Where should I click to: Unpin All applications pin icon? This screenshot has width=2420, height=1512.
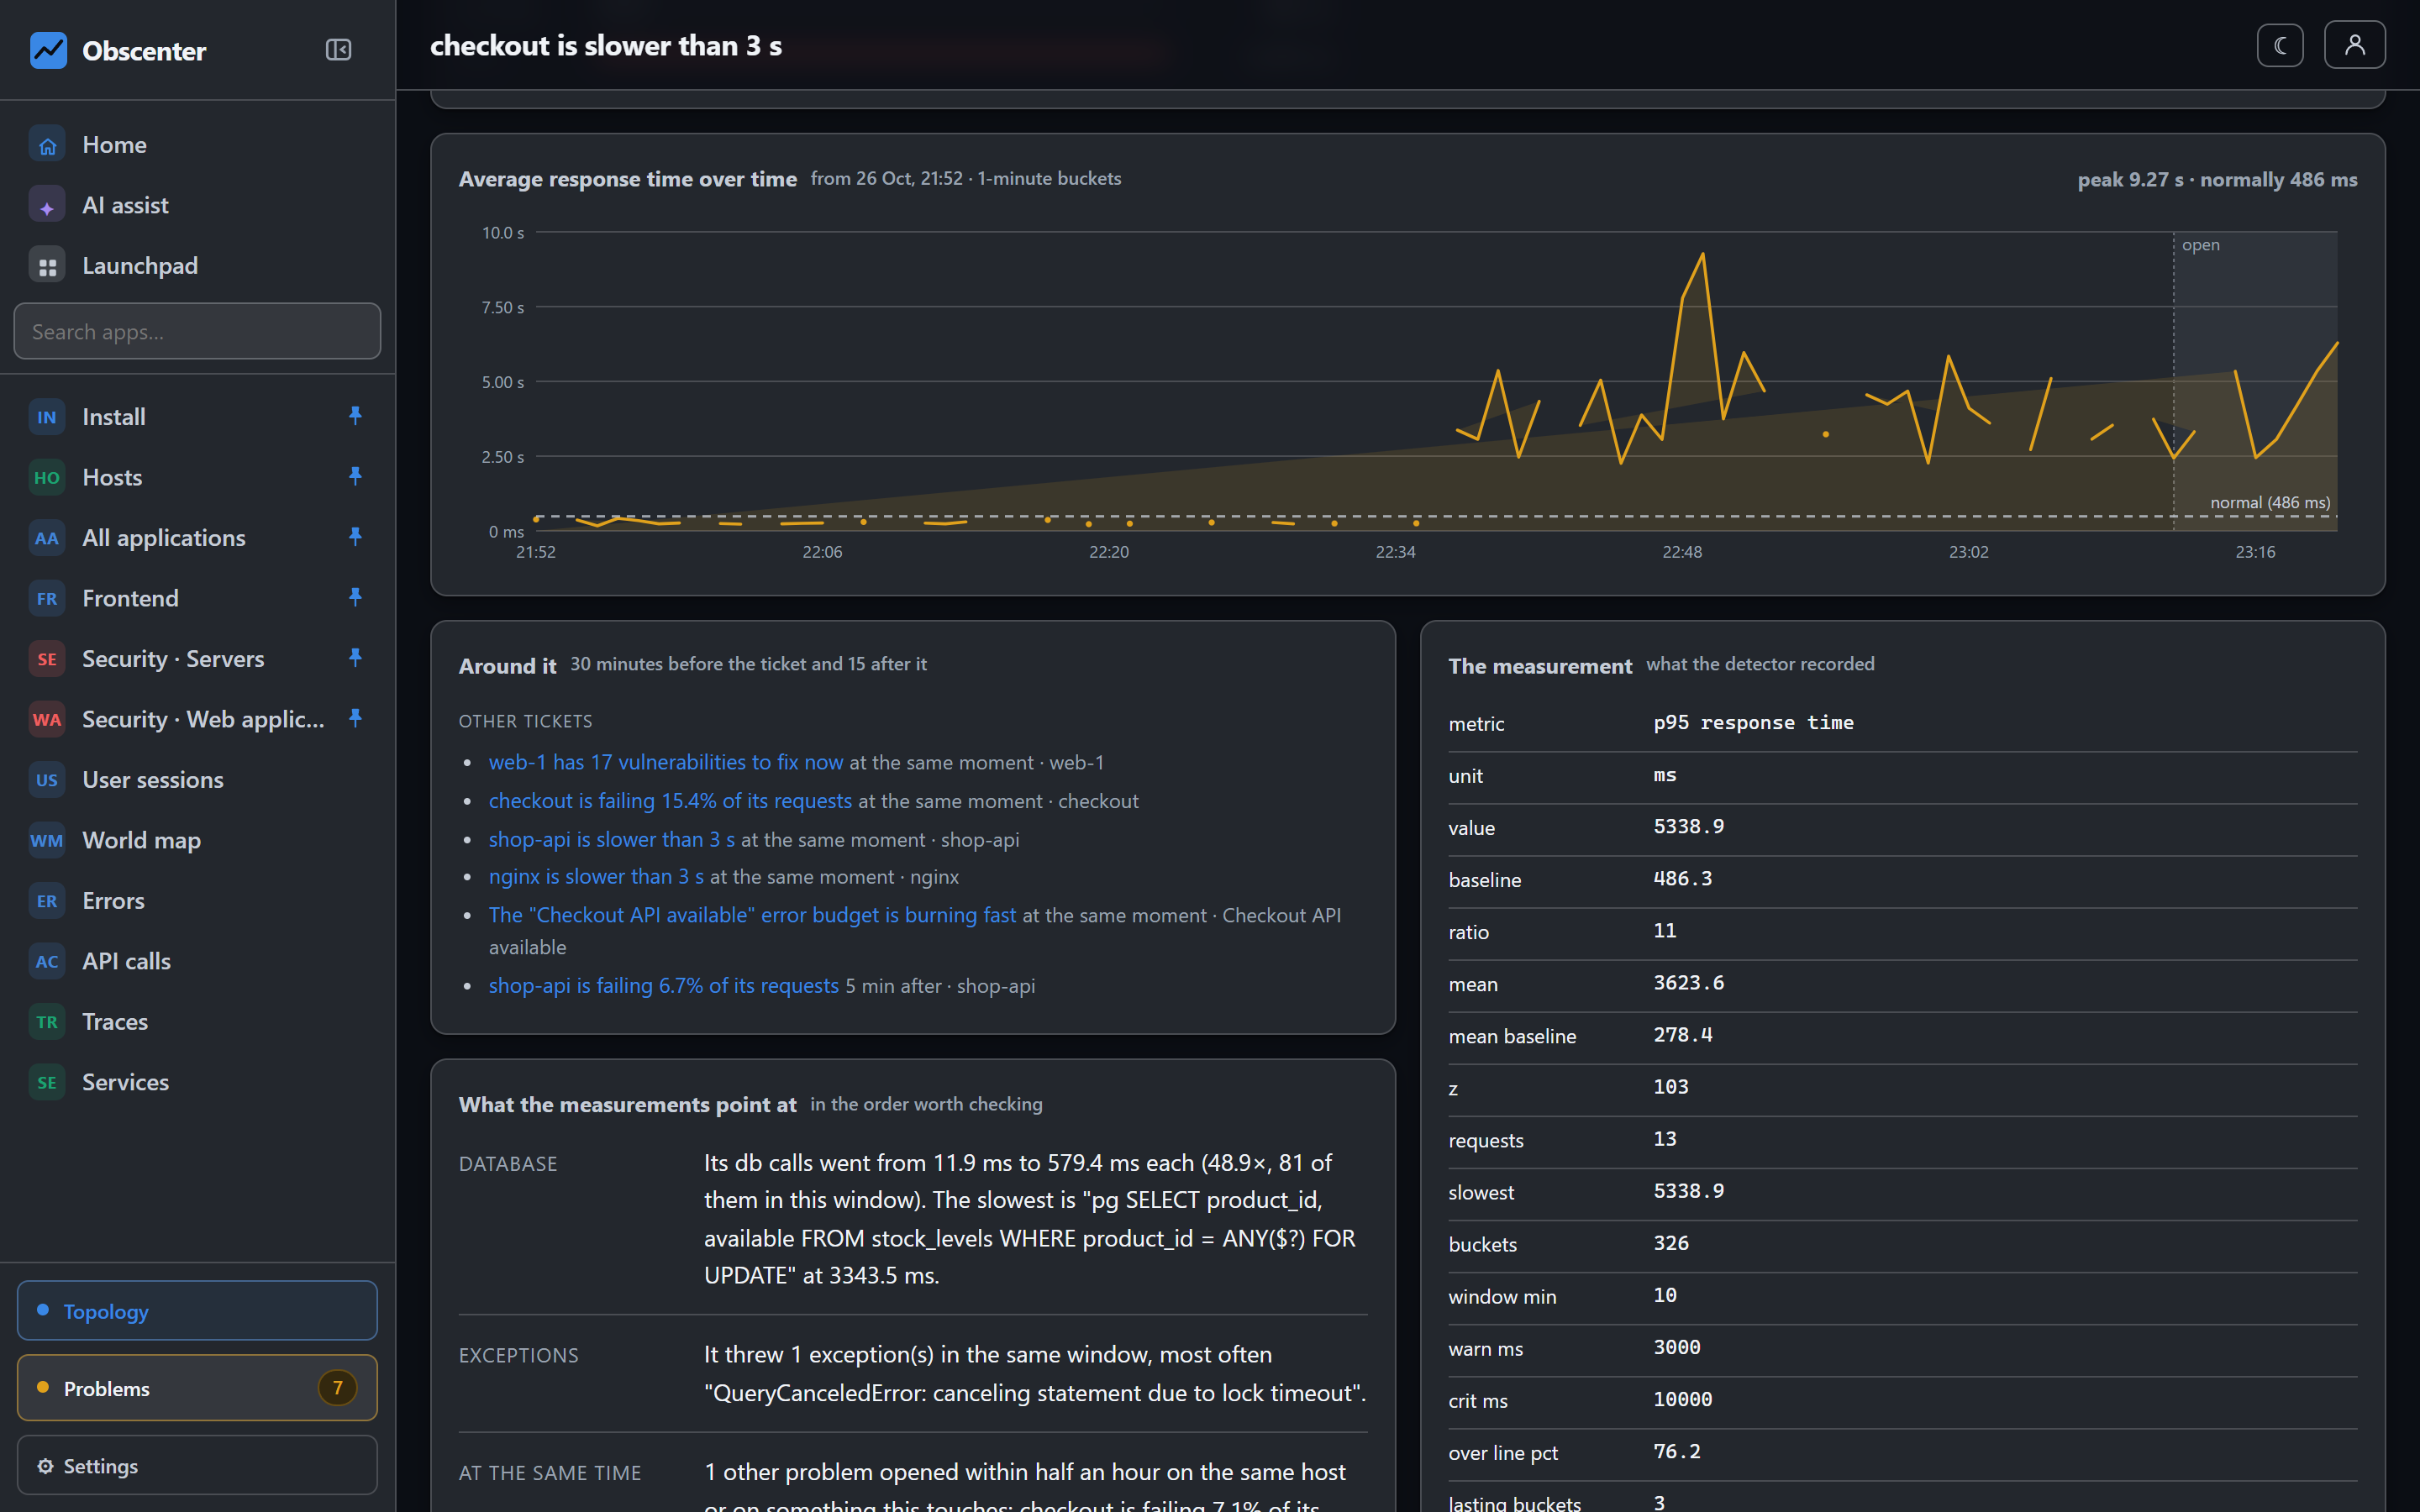pyautogui.click(x=355, y=537)
